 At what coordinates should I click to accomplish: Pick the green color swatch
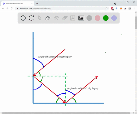click(x=106, y=18)
